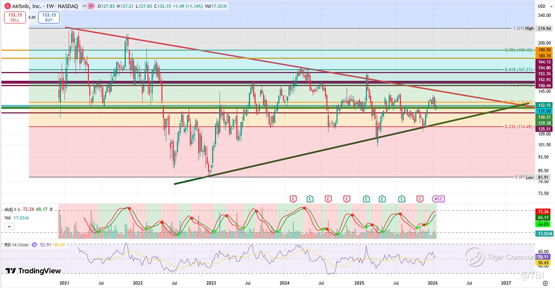The width and height of the screenshot is (555, 288).
Task: Select the RSI 14 close legend label
Action: [16, 245]
